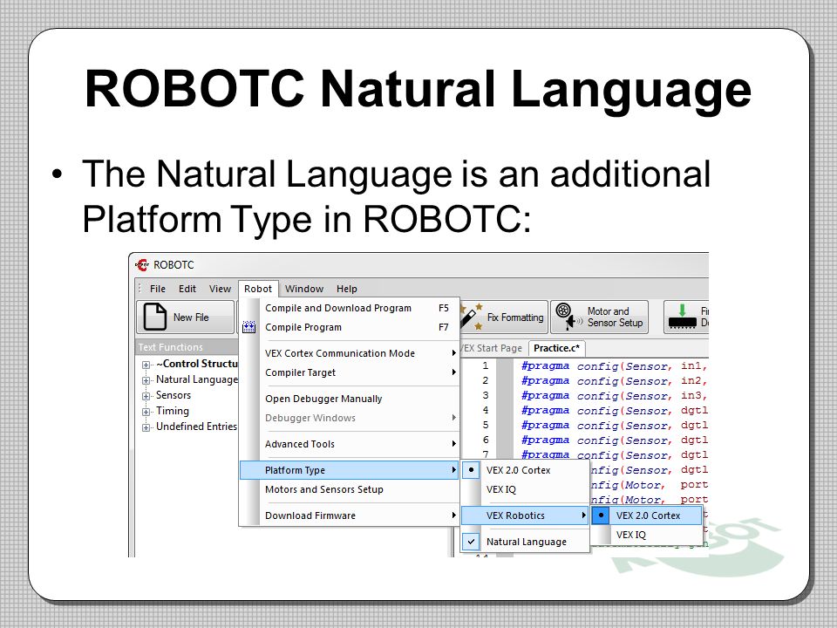Click line number 4 in the editor gutter

tap(486, 411)
